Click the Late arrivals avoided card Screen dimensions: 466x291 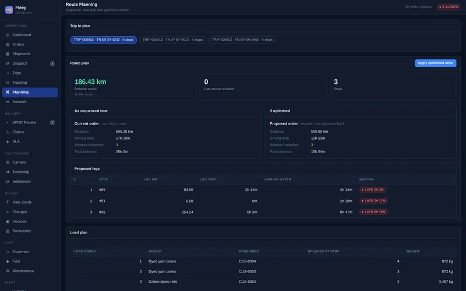[x=263, y=88]
